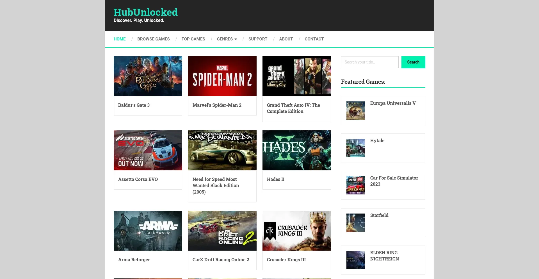Image resolution: width=539 pixels, height=279 pixels.
Task: Click the Europa Universalis V featured title
Action: 393,103
